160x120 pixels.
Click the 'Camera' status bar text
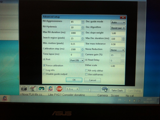click(102, 95)
